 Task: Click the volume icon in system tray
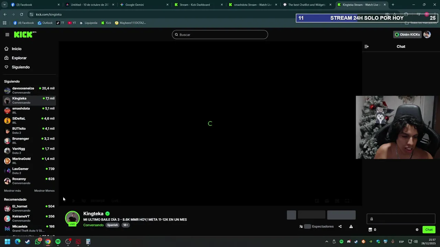click(x=416, y=242)
